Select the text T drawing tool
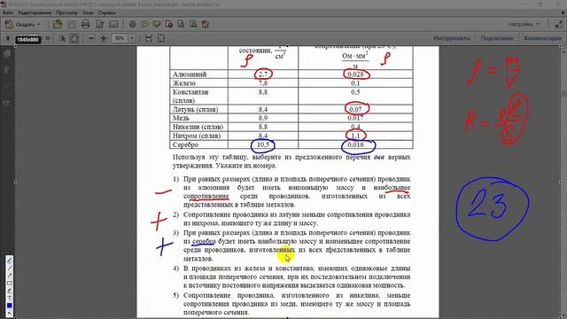 10,299
